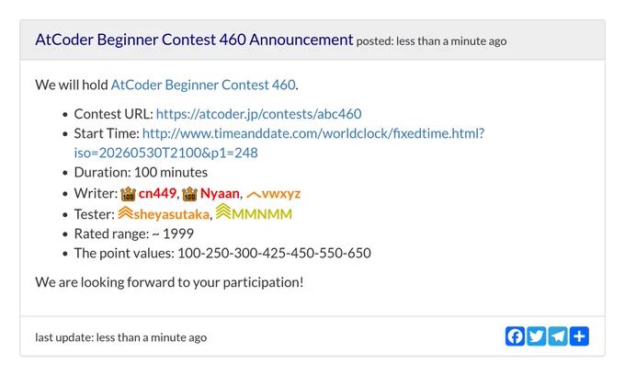Click the crown icon beside Nyaan

189,194
